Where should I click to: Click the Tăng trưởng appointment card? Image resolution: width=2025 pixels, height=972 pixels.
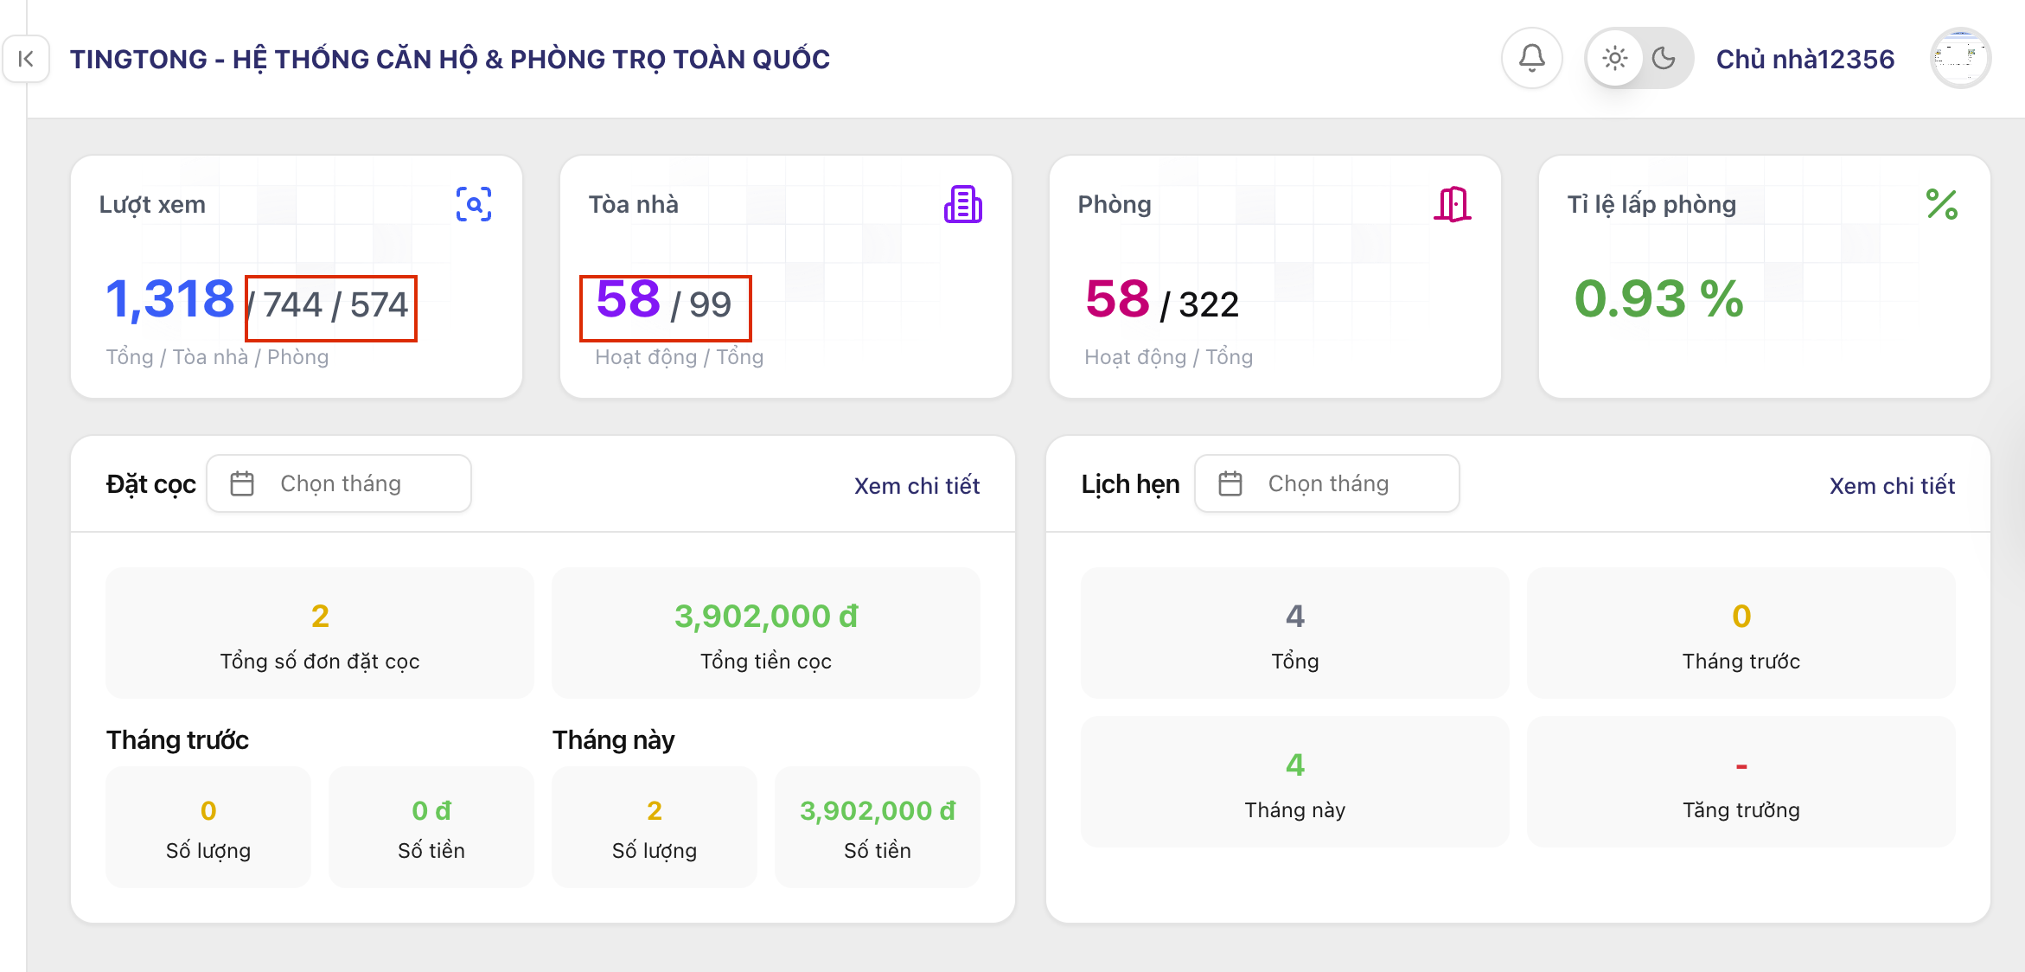[1741, 782]
